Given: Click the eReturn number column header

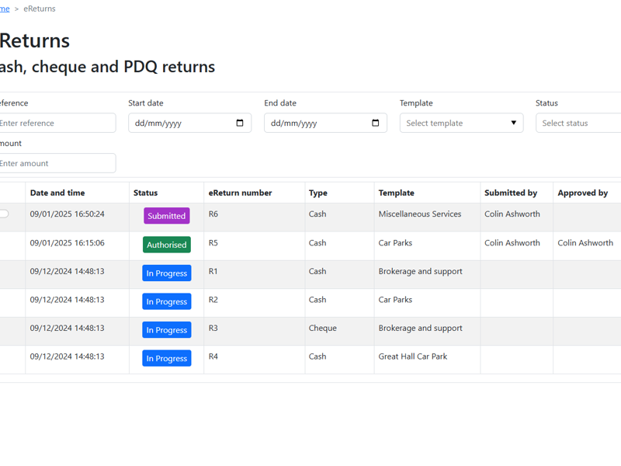Looking at the screenshot, I should click(240, 193).
